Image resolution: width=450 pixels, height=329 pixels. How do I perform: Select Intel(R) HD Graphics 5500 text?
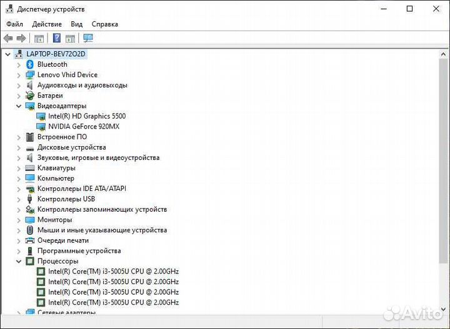coord(87,116)
